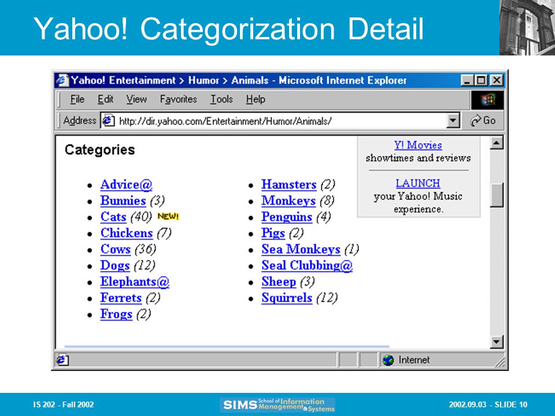Open the Sheep category link
Viewport: 555px width, 416px height.
click(x=279, y=282)
